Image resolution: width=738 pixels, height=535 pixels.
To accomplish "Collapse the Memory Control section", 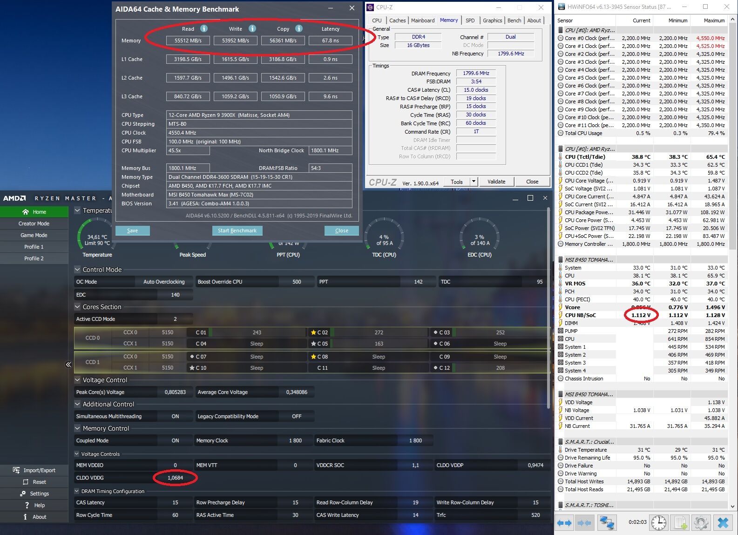I will coord(77,428).
